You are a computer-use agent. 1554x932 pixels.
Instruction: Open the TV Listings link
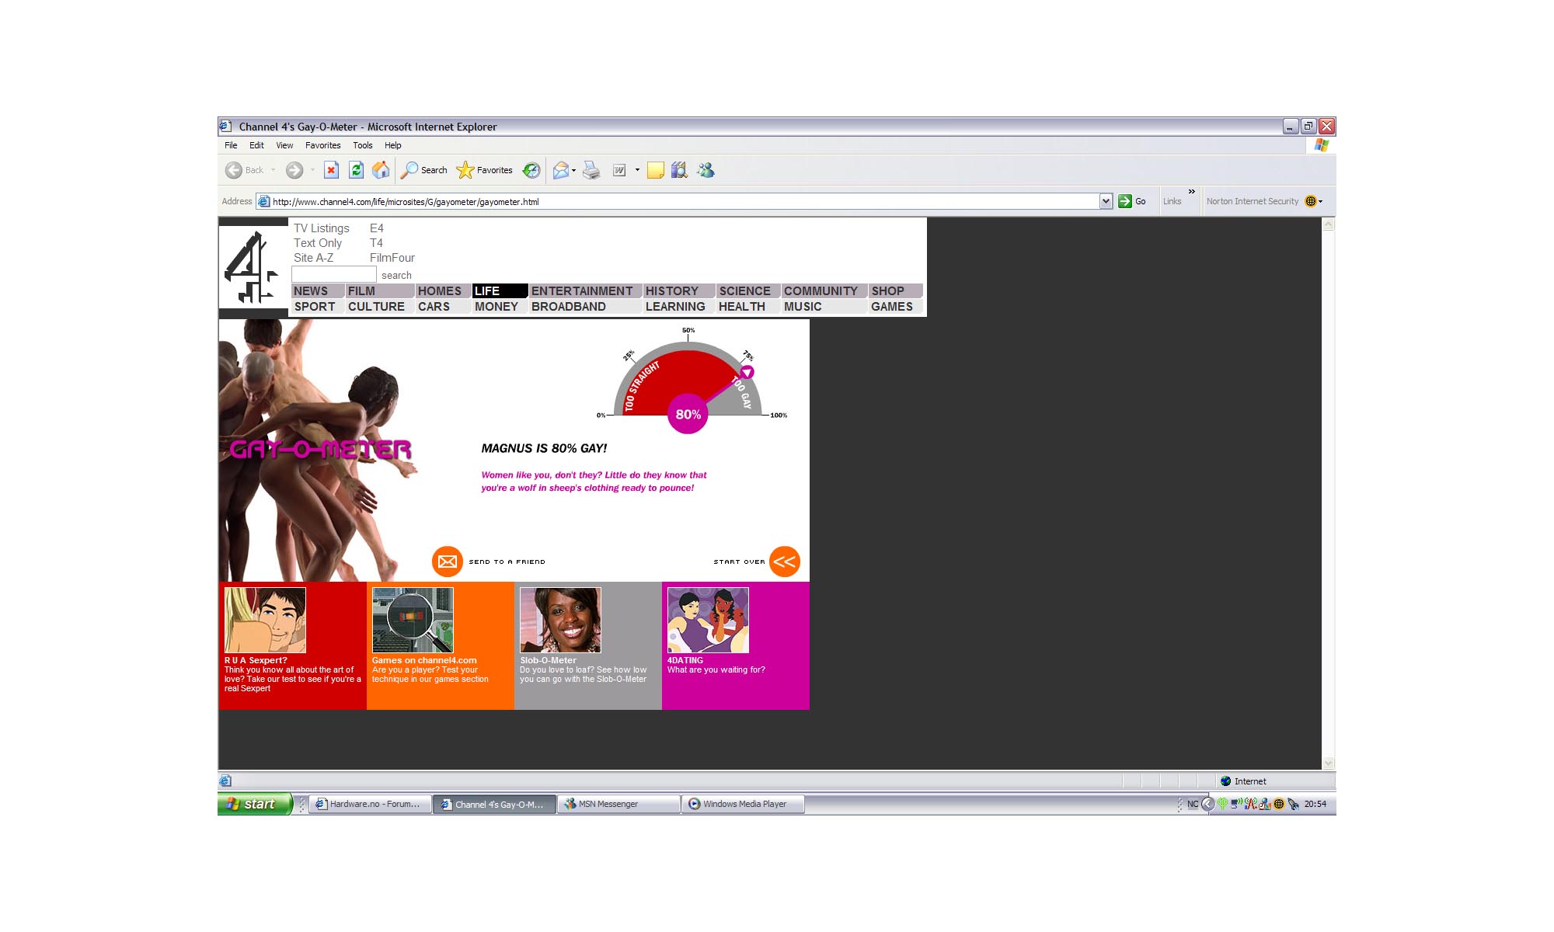(321, 228)
